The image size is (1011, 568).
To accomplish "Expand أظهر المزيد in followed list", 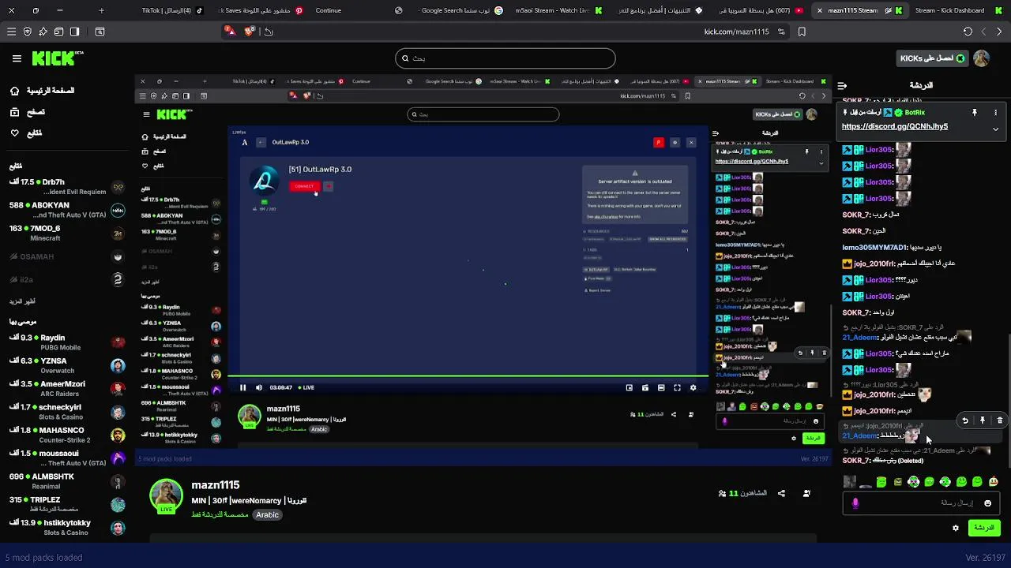I will 22,301.
